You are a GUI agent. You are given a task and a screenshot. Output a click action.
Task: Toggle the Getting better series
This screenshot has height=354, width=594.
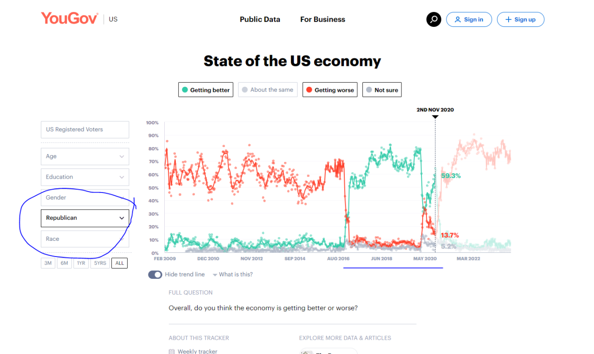pos(206,90)
